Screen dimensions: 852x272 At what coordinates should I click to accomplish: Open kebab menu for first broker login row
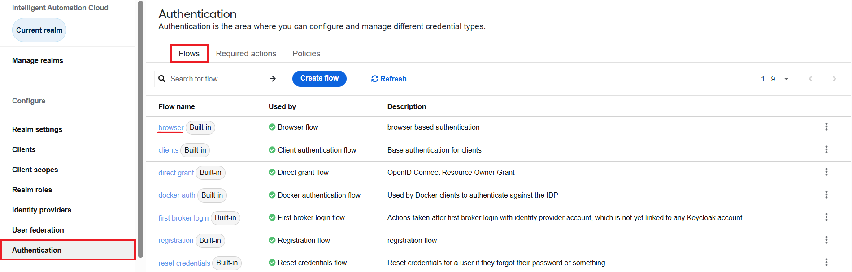point(826,217)
